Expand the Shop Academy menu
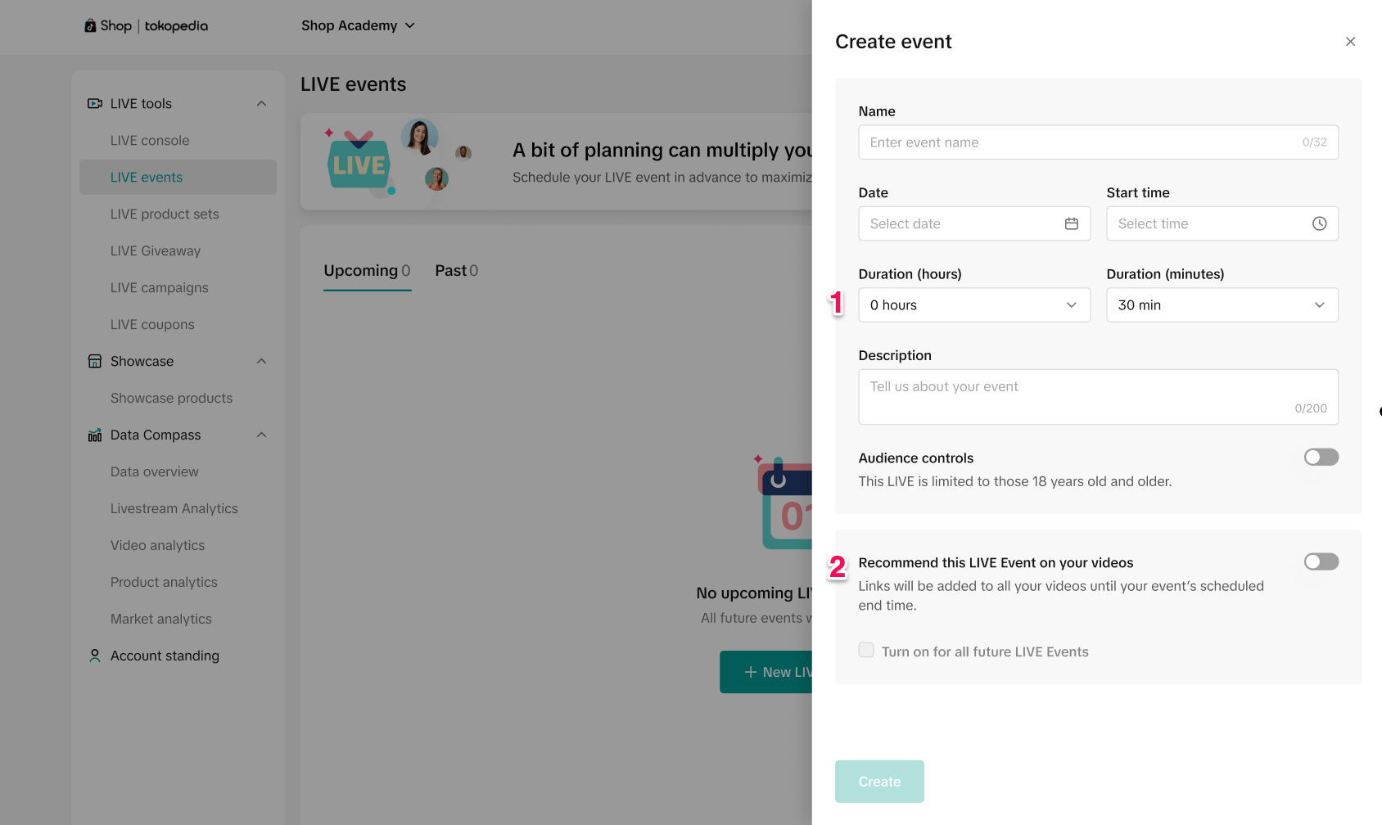The image size is (1382, 825). point(358,26)
